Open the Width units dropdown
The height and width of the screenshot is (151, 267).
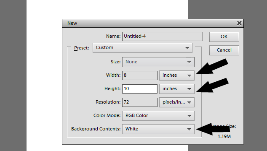pyautogui.click(x=177, y=75)
